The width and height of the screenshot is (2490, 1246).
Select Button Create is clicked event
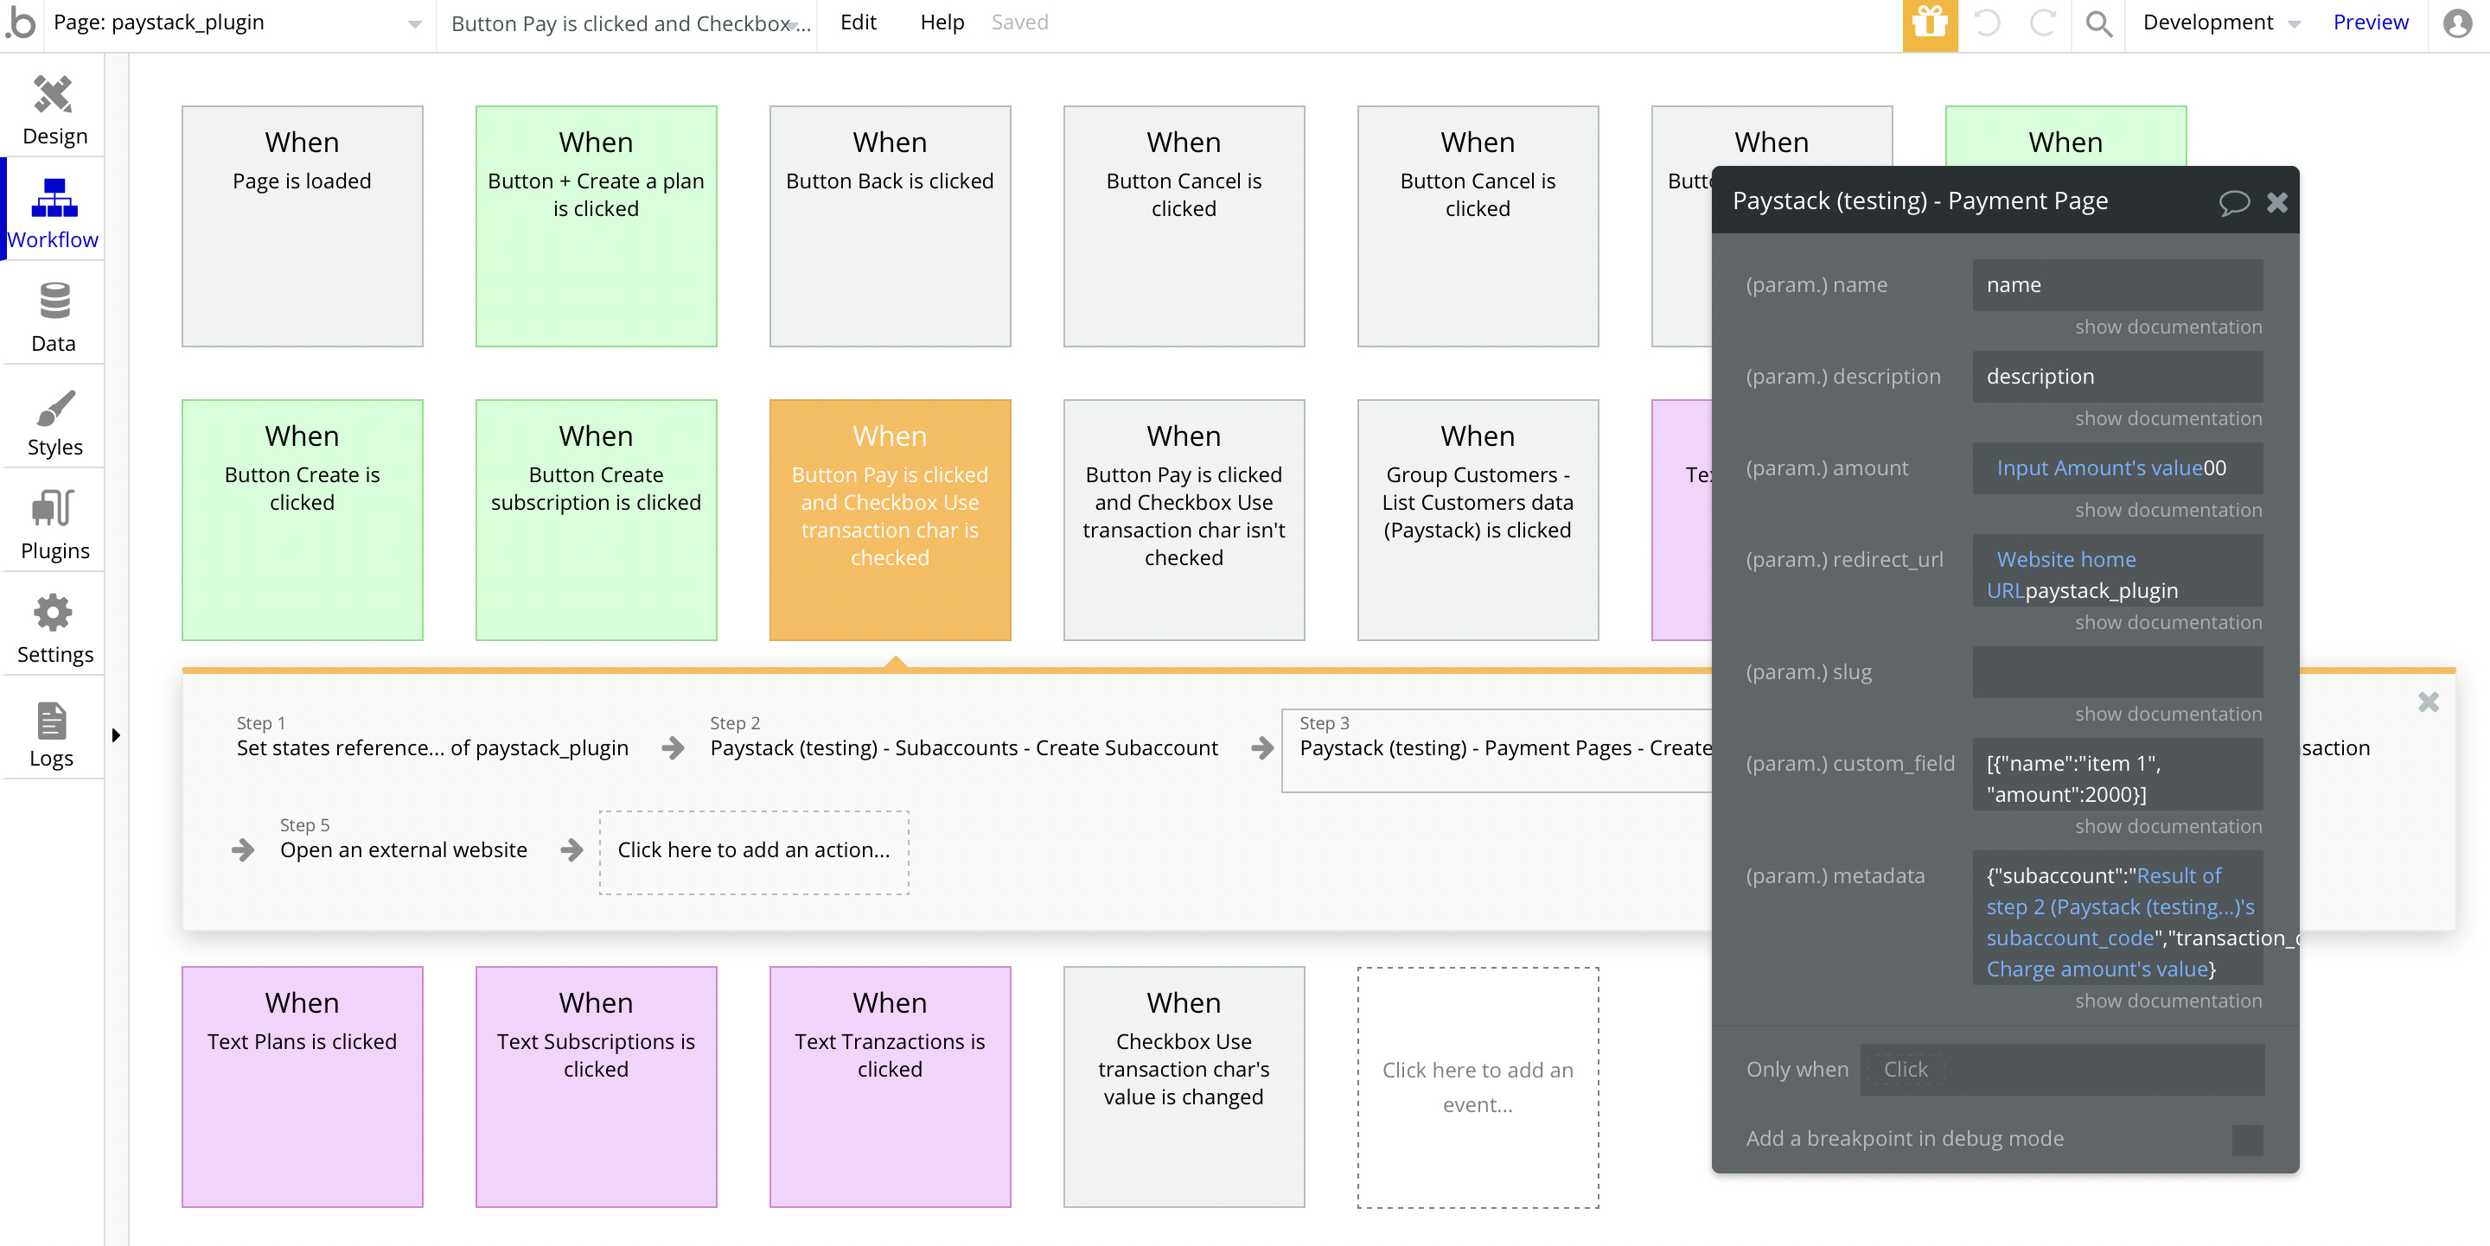coord(302,519)
